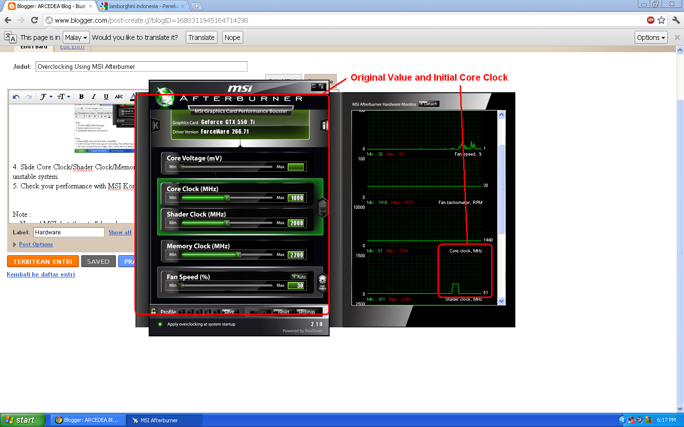Minimize the MSI Afterburner window

tap(314, 87)
